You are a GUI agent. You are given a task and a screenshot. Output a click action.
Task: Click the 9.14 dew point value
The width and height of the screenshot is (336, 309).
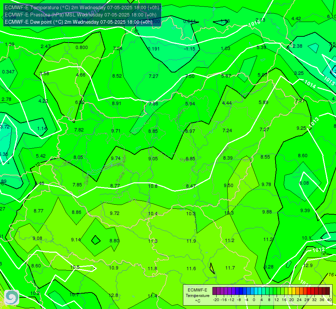(76, 240)
